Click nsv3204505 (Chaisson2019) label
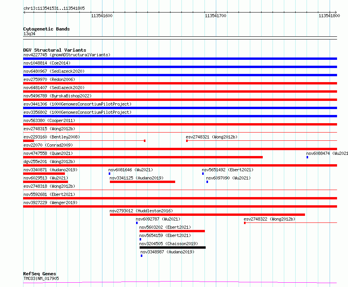 point(169,244)
